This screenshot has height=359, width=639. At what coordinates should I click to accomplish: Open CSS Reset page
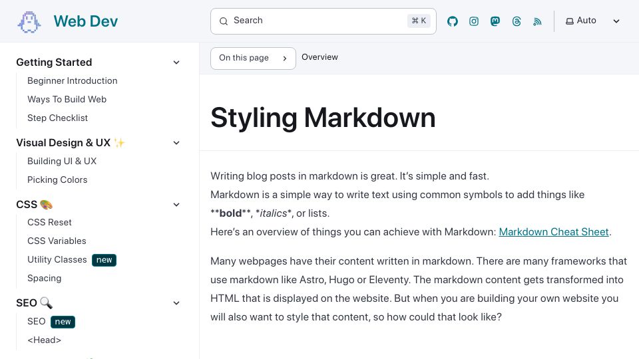tap(49, 222)
